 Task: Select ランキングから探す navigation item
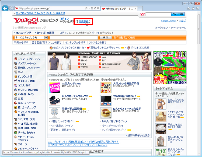pos(75,43)
